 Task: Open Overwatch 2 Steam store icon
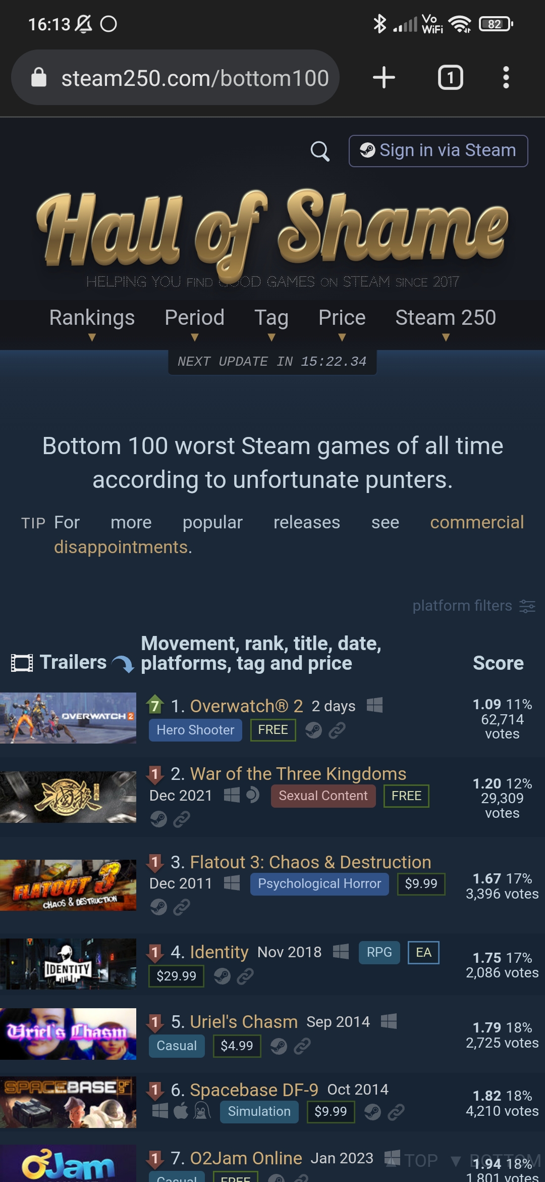(313, 730)
